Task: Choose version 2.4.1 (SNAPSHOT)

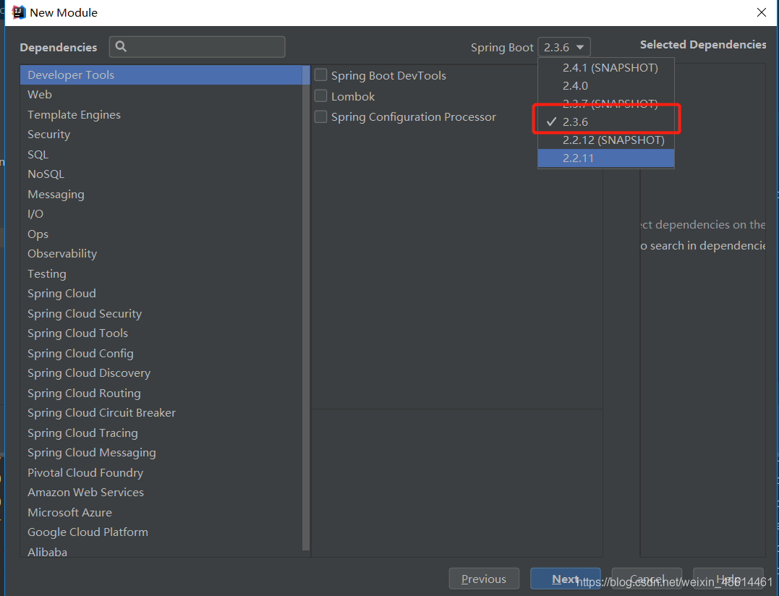Action: pos(606,67)
